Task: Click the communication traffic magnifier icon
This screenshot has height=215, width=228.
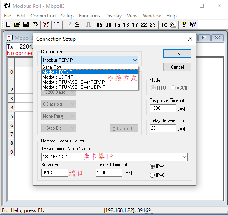Action: pyautogui.click(x=173, y=25)
